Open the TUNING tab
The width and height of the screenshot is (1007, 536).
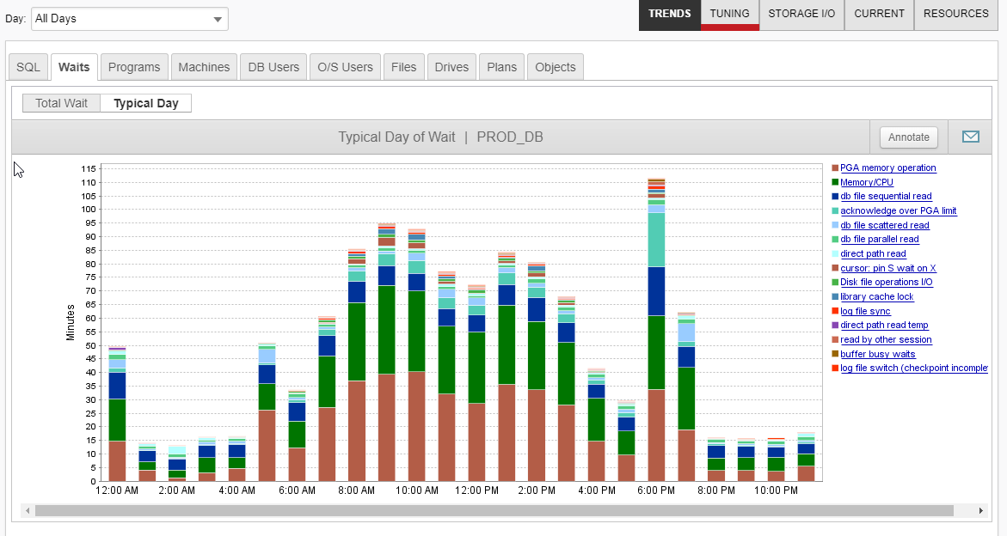click(x=729, y=14)
